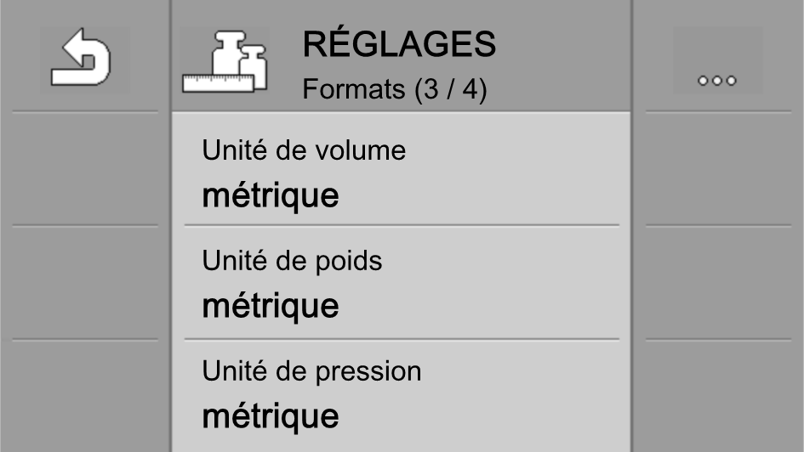Click the divider line between poids and pression rows

(x=402, y=339)
